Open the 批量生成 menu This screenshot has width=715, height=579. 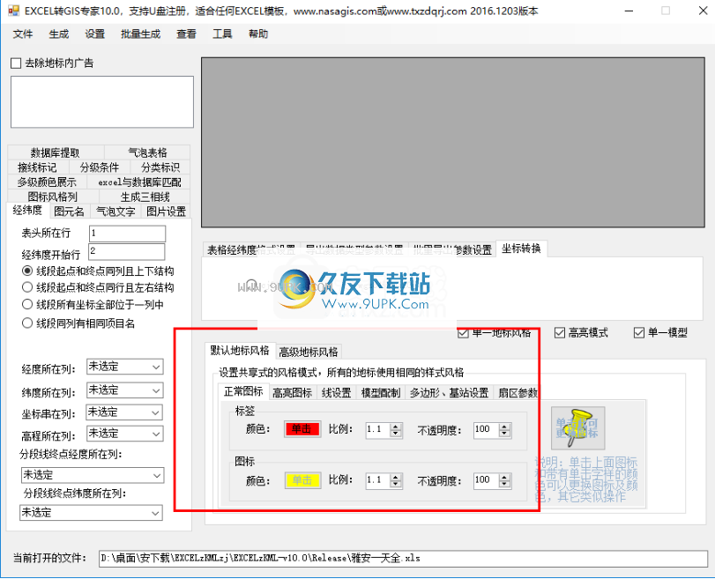pyautogui.click(x=140, y=34)
